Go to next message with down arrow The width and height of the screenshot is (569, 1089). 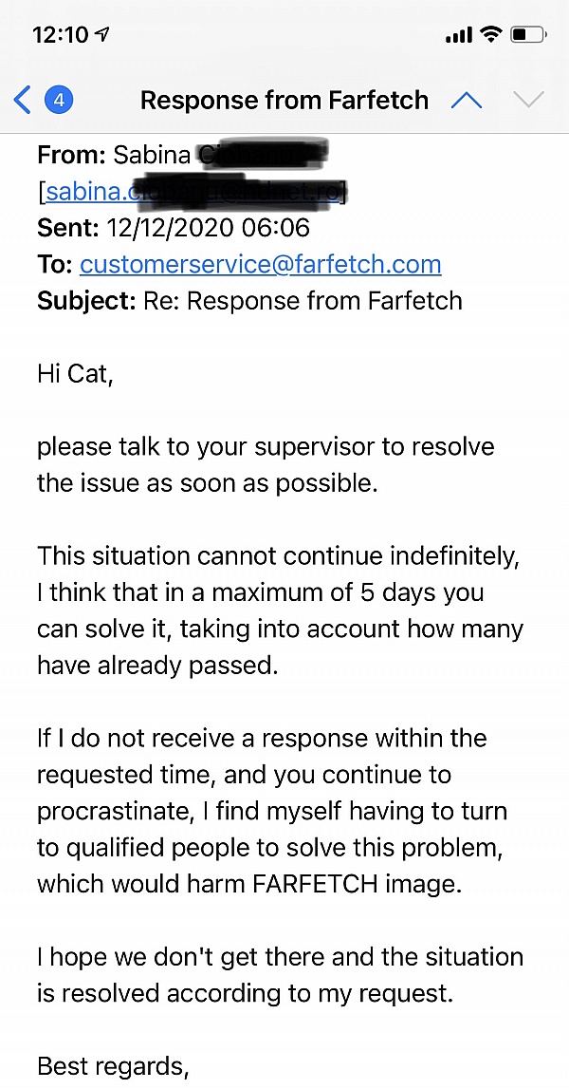click(527, 100)
